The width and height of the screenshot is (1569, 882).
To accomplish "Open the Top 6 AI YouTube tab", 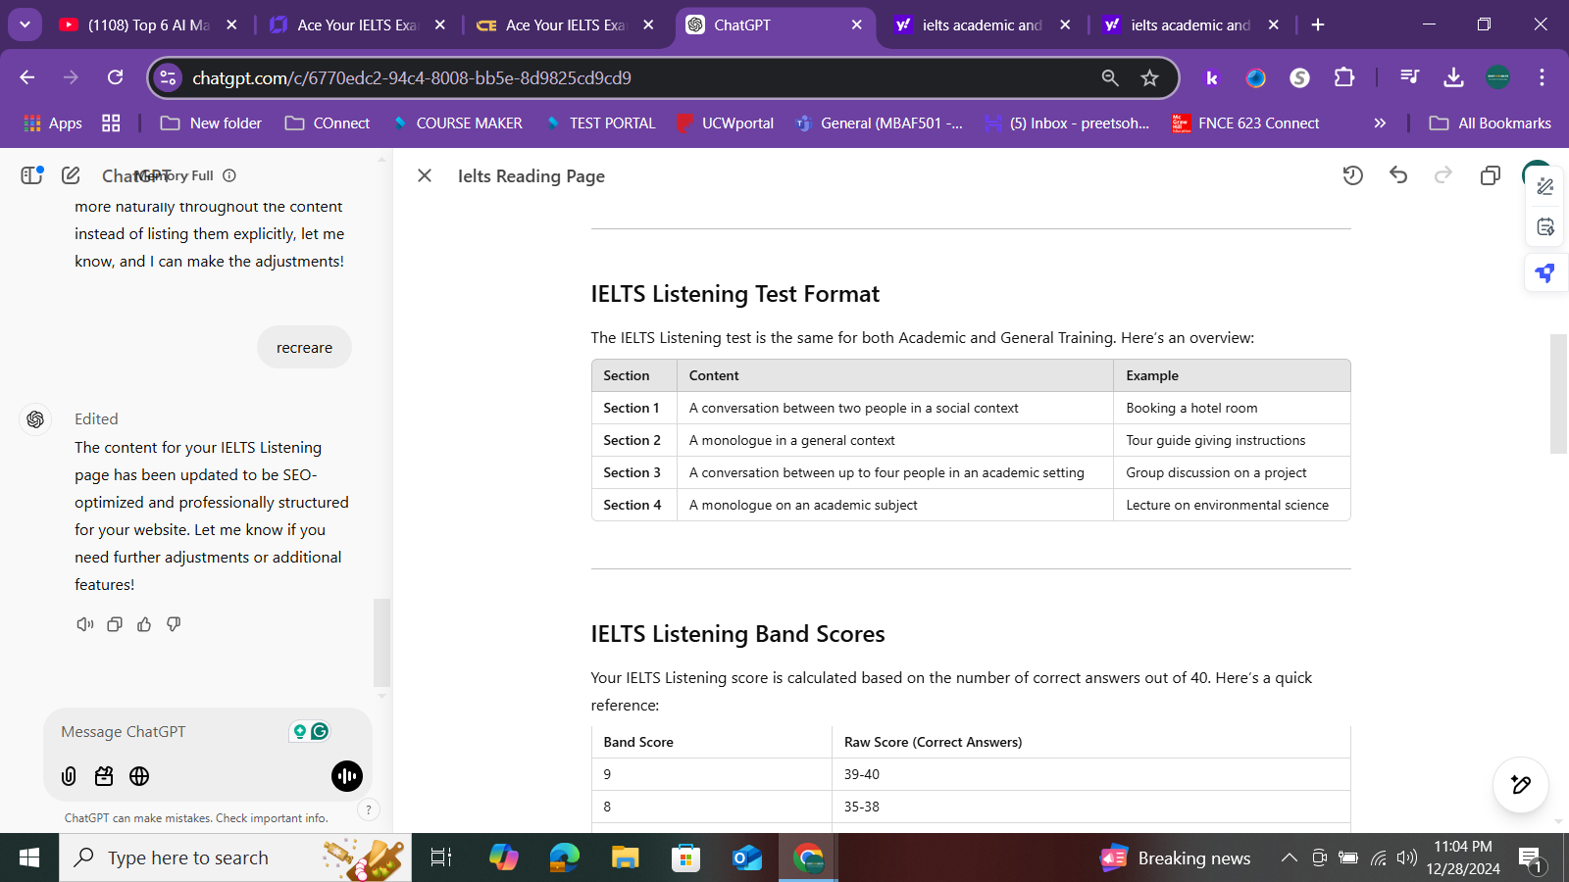I will [148, 24].
